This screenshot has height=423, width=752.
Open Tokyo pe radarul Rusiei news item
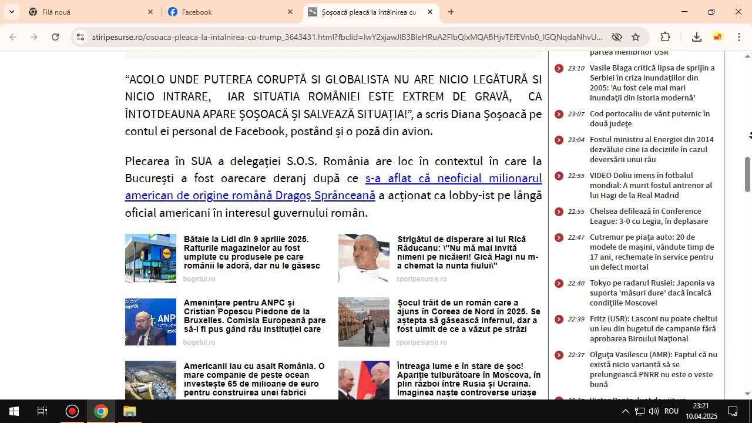pyautogui.click(x=652, y=293)
